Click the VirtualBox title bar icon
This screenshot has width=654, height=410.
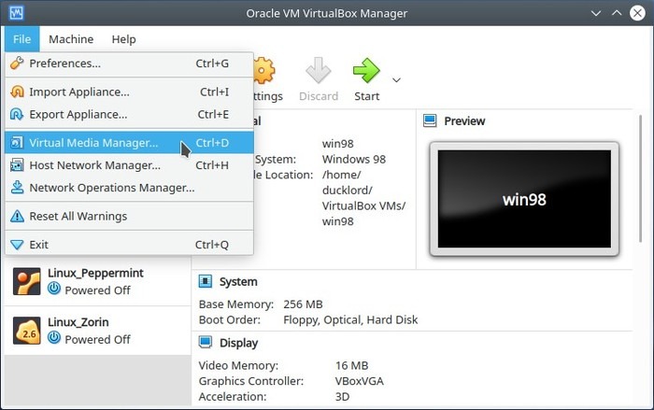click(17, 13)
